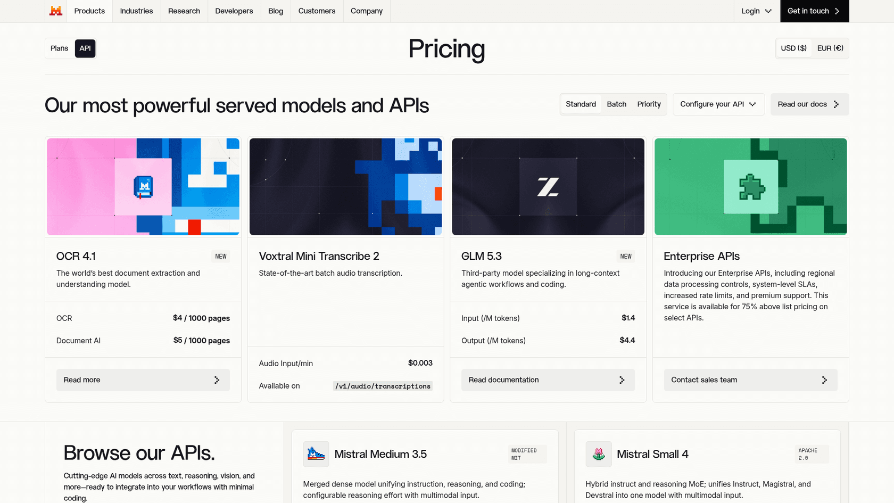This screenshot has height=503, width=894.
Task: Click the arrow icon in Read our docs
Action: pos(836,104)
